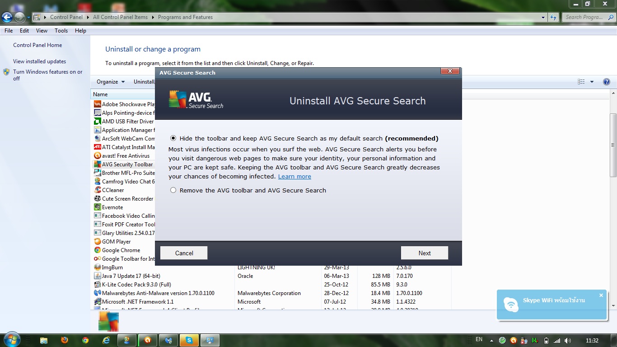Close the AVG Secure Search dialog
The image size is (617, 347).
click(450, 71)
